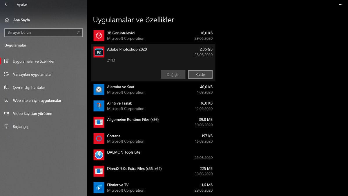Viewport: 348px width, 196px height.
Task: Open Video kayıttan yürütme settings
Action: 33,114
